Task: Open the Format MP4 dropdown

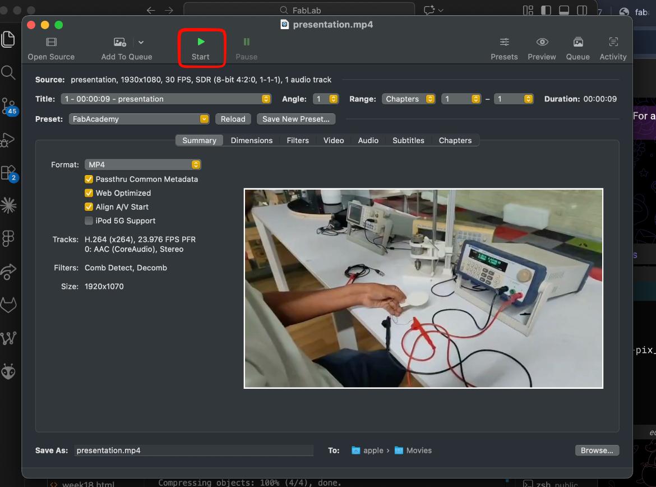Action: [142, 164]
